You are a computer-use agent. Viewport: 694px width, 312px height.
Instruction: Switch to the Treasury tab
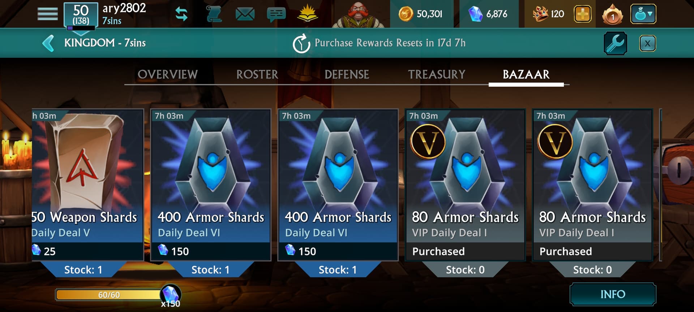pos(437,74)
